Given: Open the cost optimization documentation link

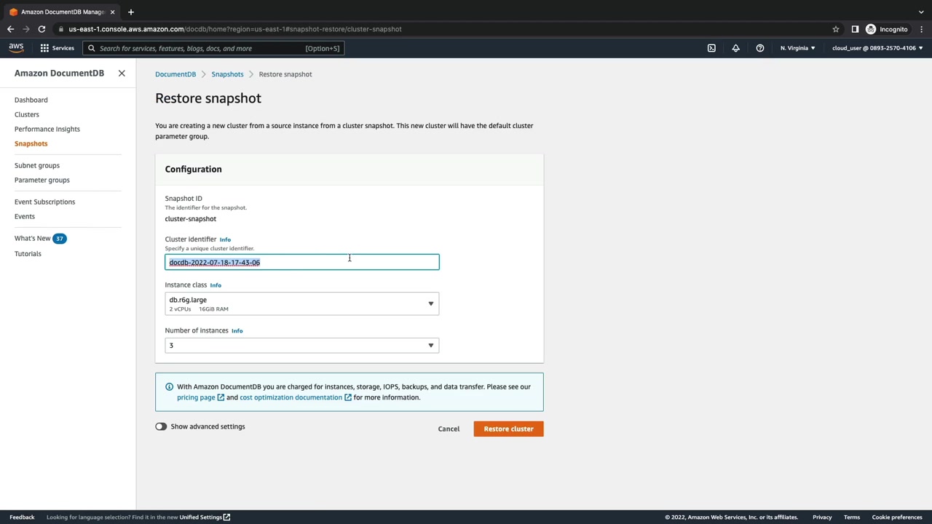Looking at the screenshot, I should click(296, 397).
